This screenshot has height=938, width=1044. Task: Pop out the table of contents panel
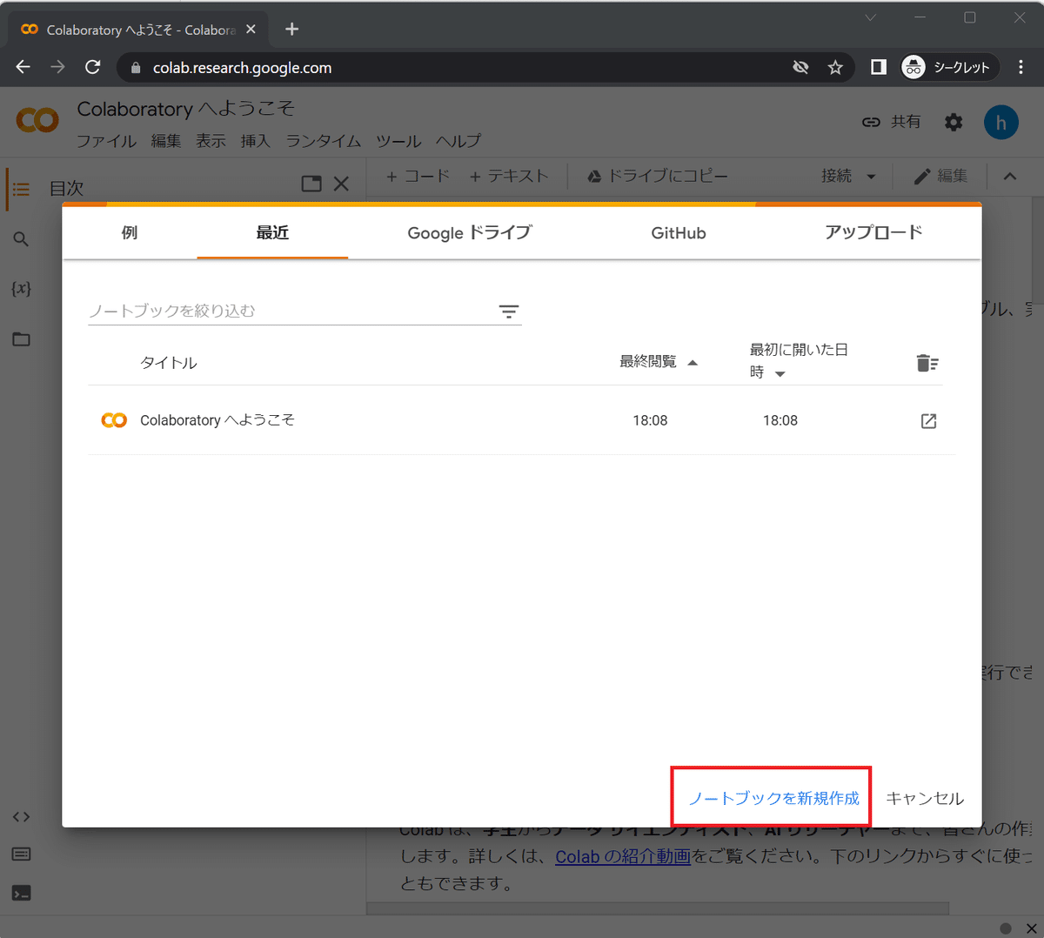[x=311, y=184]
